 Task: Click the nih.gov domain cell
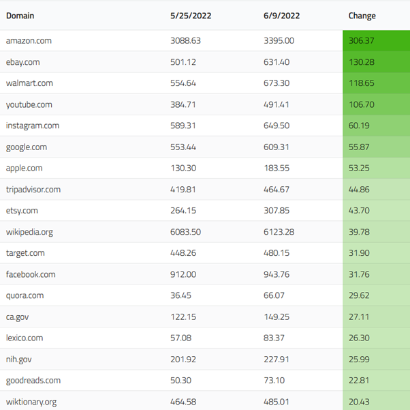[19, 359]
